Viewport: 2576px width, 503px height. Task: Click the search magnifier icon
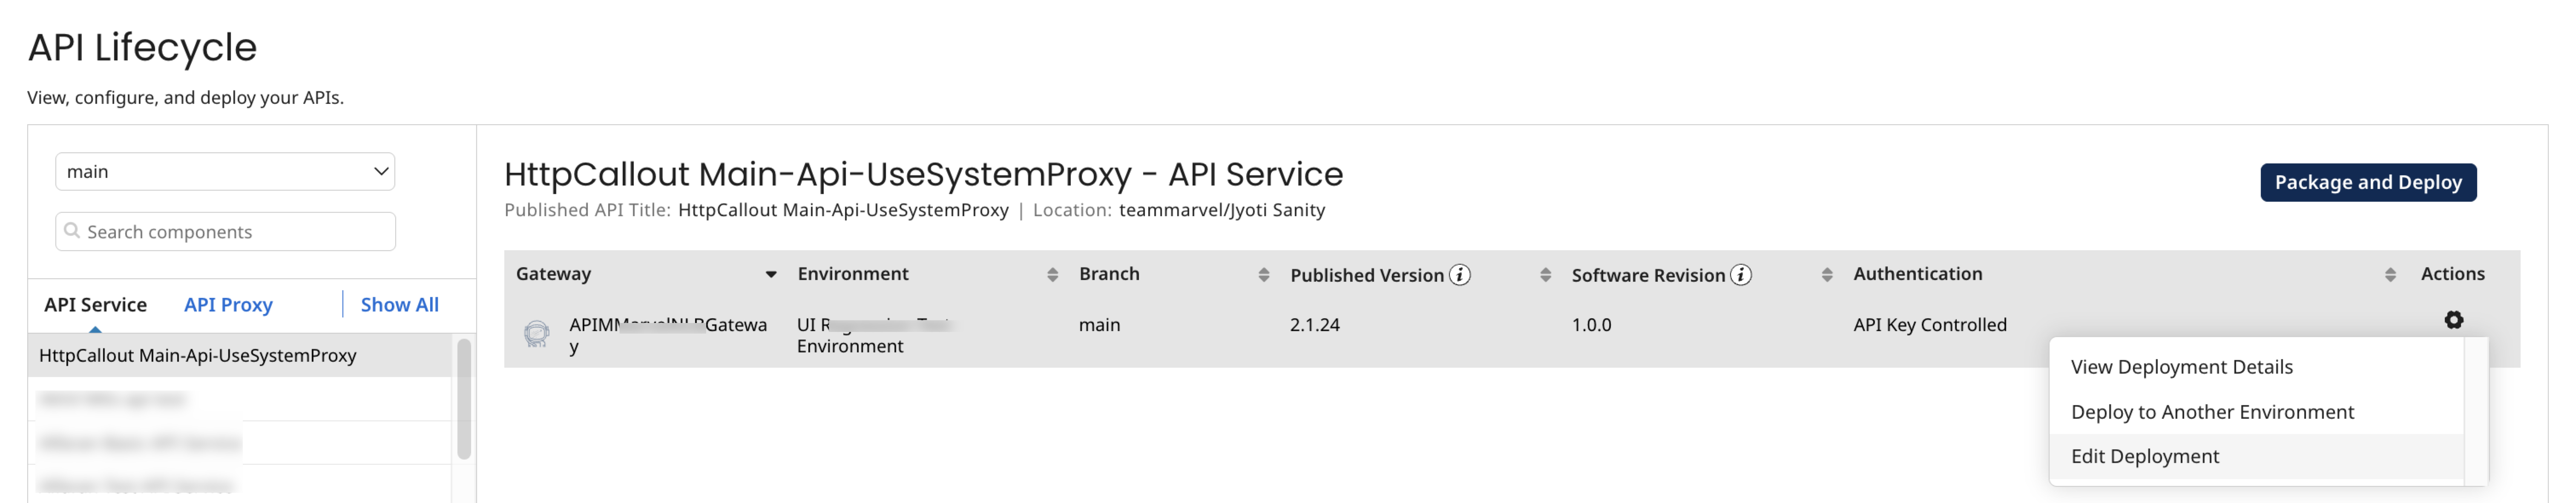[72, 231]
